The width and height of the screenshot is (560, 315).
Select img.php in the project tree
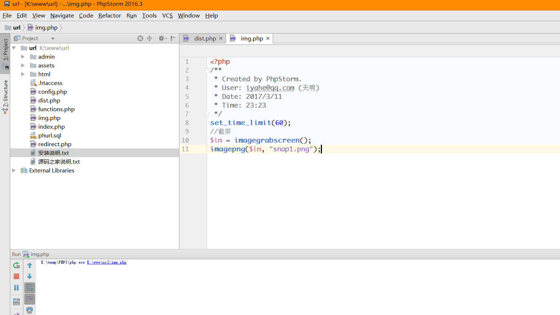[x=49, y=118]
